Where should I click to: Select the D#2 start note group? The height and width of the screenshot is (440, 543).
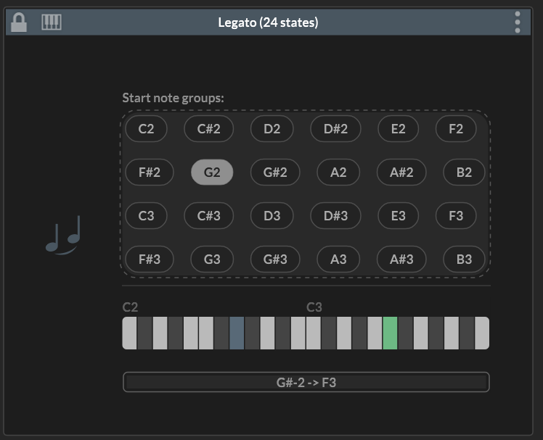click(335, 129)
